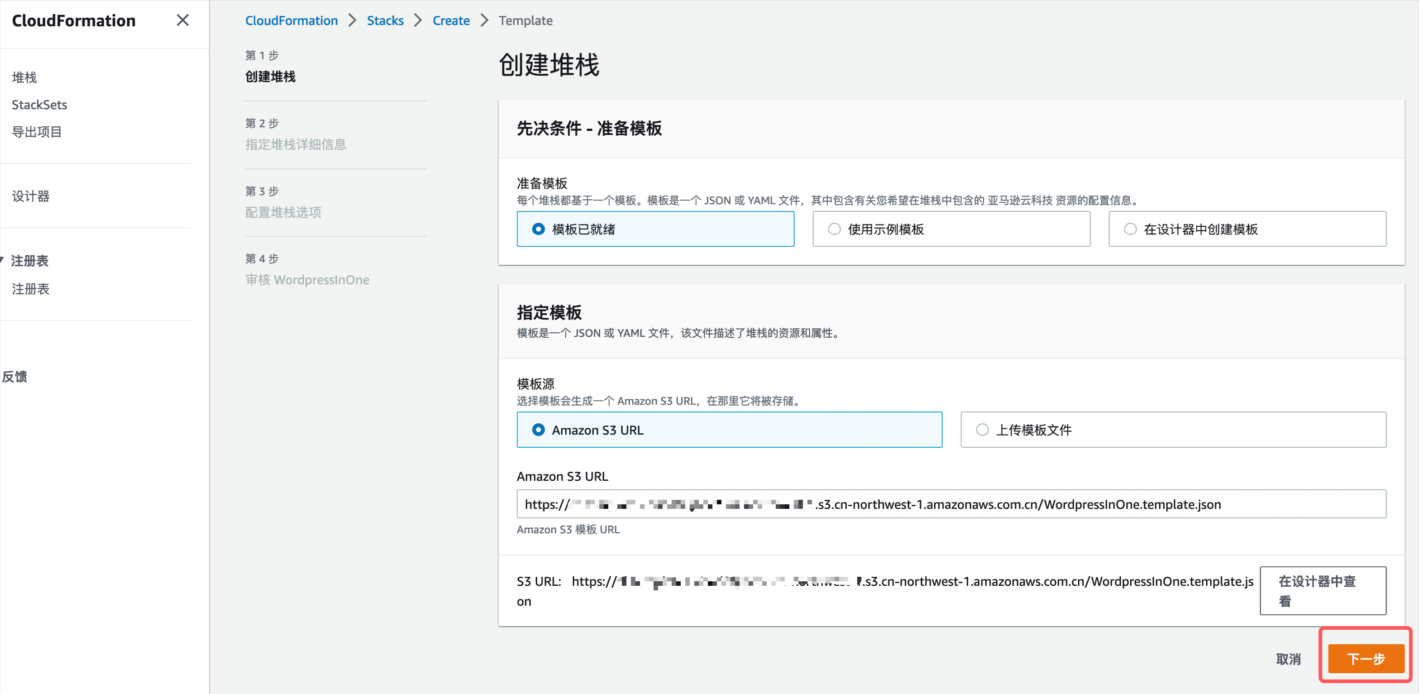Select Amazon S3 URL template source
1419x694 pixels.
pos(729,430)
